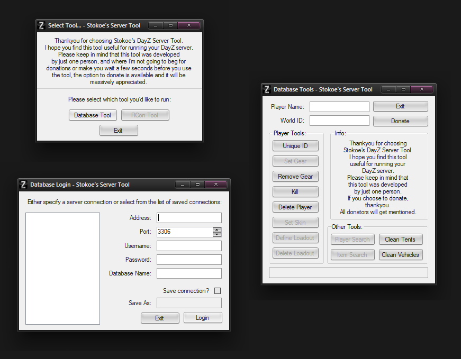
Task: Maximize the Select Tool window
Action: (x=170, y=25)
